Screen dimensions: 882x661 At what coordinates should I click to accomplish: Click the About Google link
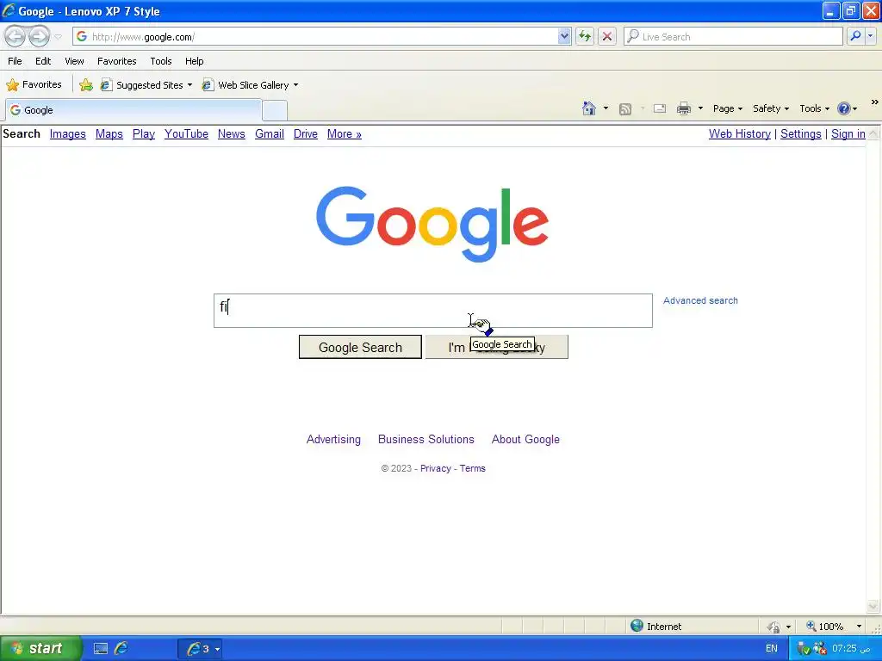[x=525, y=440]
